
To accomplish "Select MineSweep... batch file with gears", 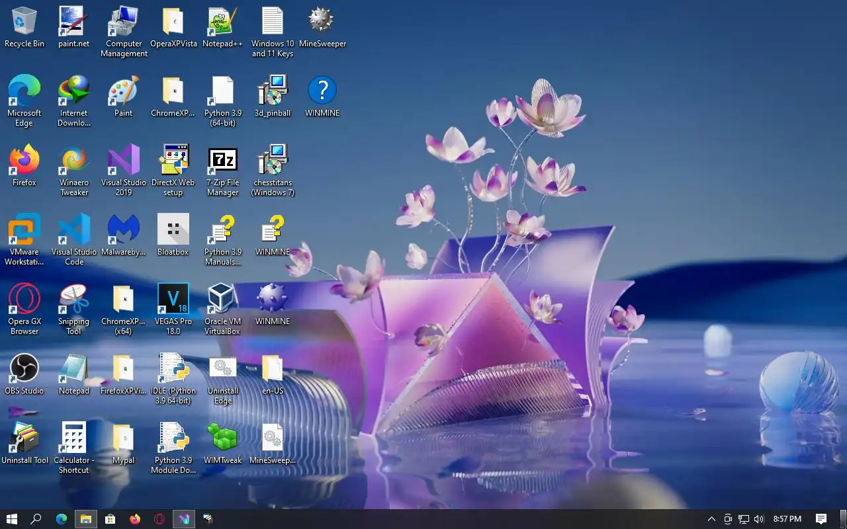I will 273,444.
